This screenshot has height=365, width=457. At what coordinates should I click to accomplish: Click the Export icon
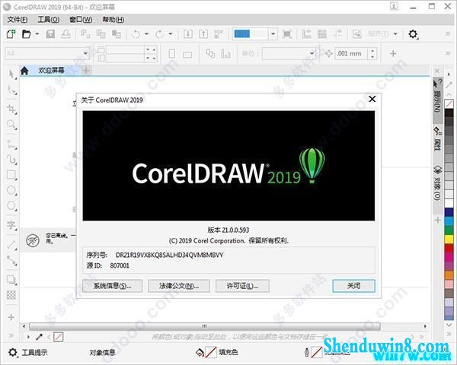tap(203, 34)
